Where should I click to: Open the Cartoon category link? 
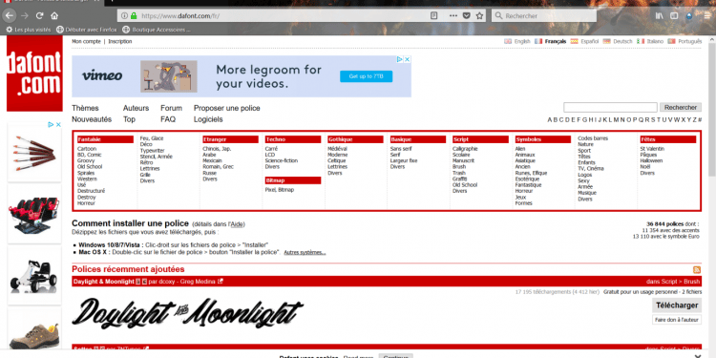tap(87, 149)
